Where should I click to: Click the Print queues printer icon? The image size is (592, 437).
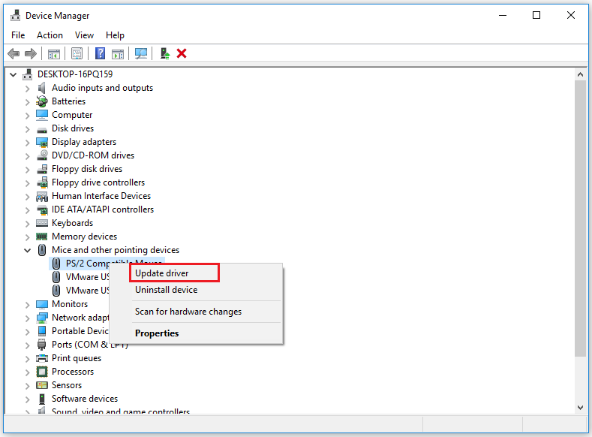coord(42,358)
